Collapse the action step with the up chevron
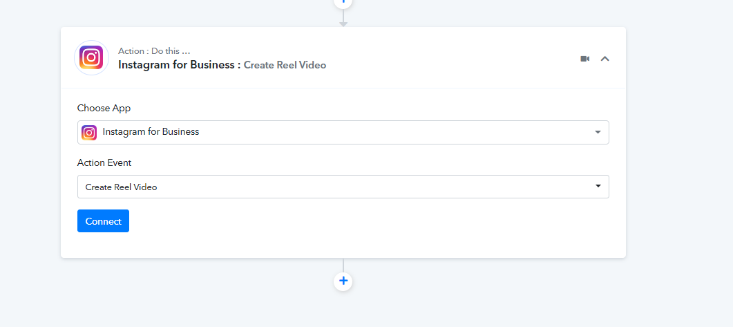The width and height of the screenshot is (733, 327). (605, 59)
